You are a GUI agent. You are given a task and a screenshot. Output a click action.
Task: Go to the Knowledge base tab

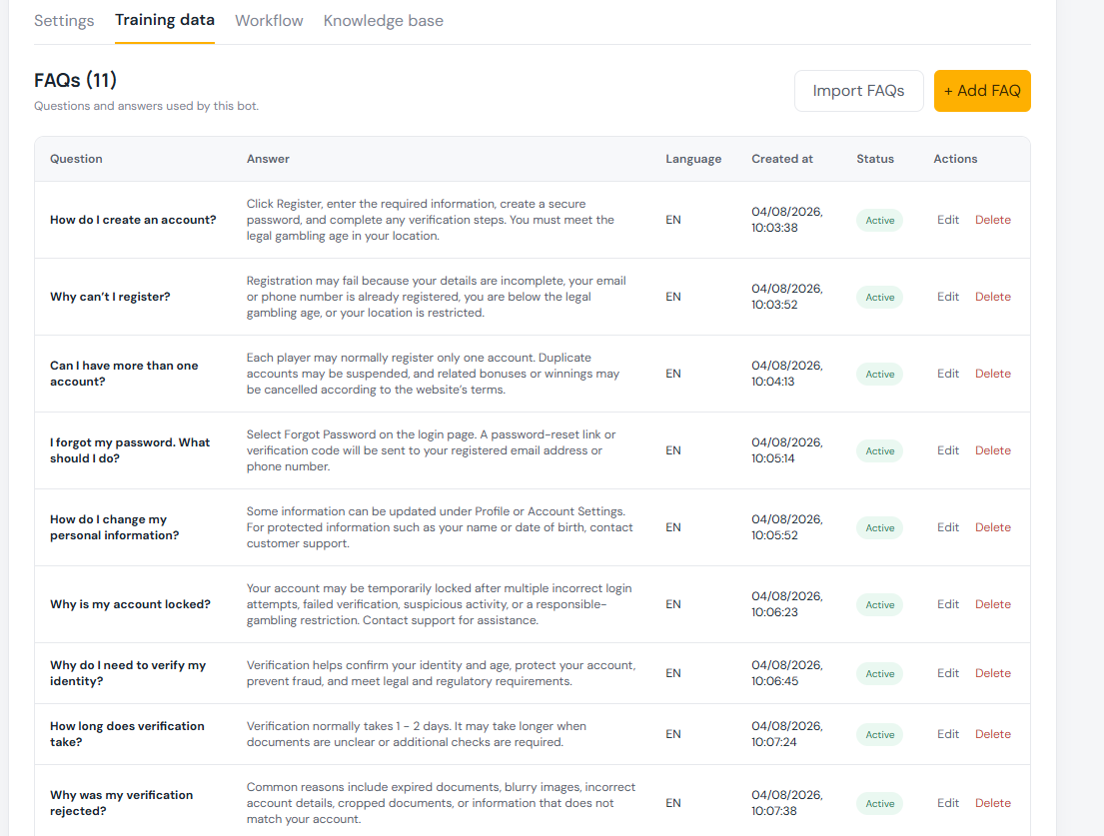click(383, 21)
